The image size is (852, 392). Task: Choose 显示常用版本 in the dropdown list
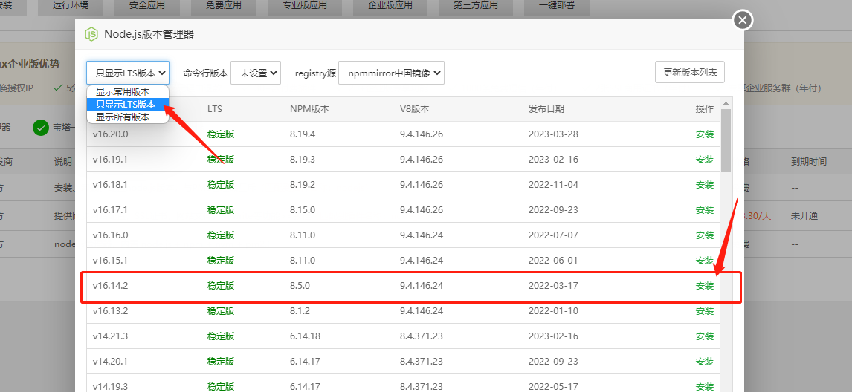click(x=128, y=92)
